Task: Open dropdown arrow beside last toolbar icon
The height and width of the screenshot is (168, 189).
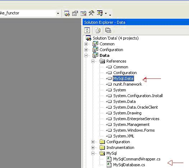Action: click(106, 13)
